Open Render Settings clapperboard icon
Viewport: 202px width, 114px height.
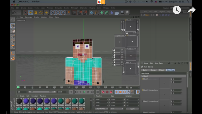[x=85, y=13]
